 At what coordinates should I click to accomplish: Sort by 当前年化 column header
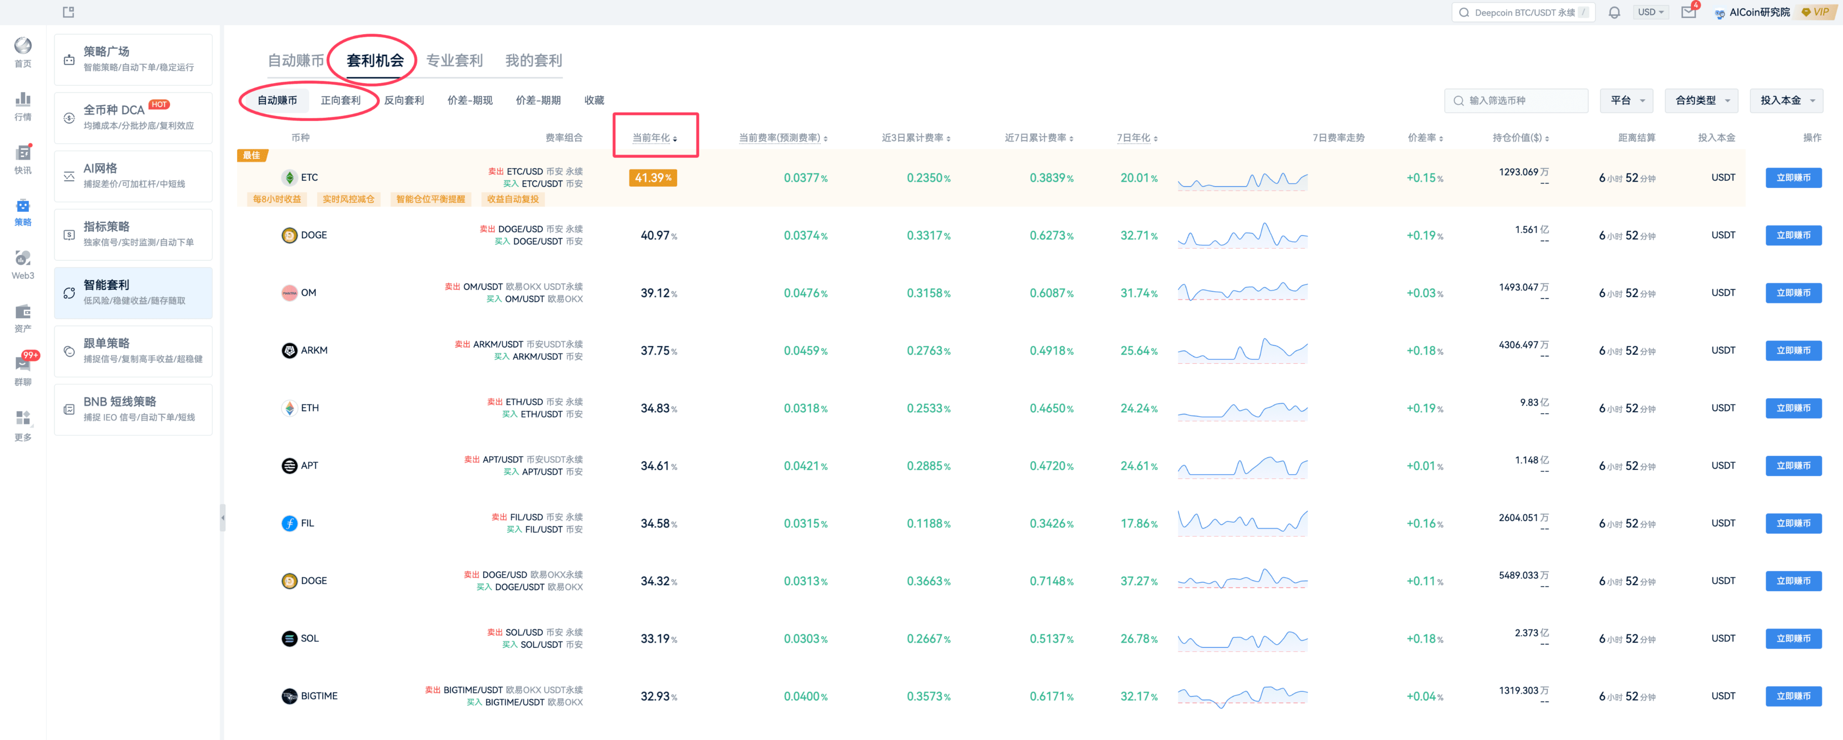[x=655, y=137]
